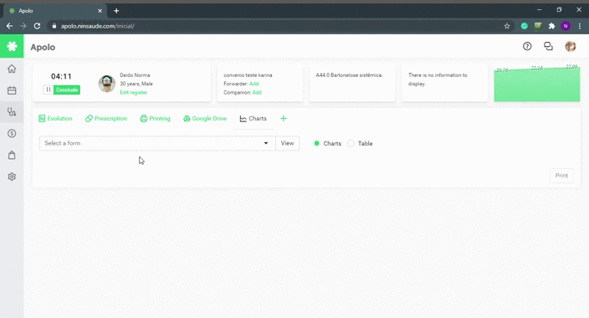Select the Charts radio option
The image size is (589, 318).
[316, 143]
